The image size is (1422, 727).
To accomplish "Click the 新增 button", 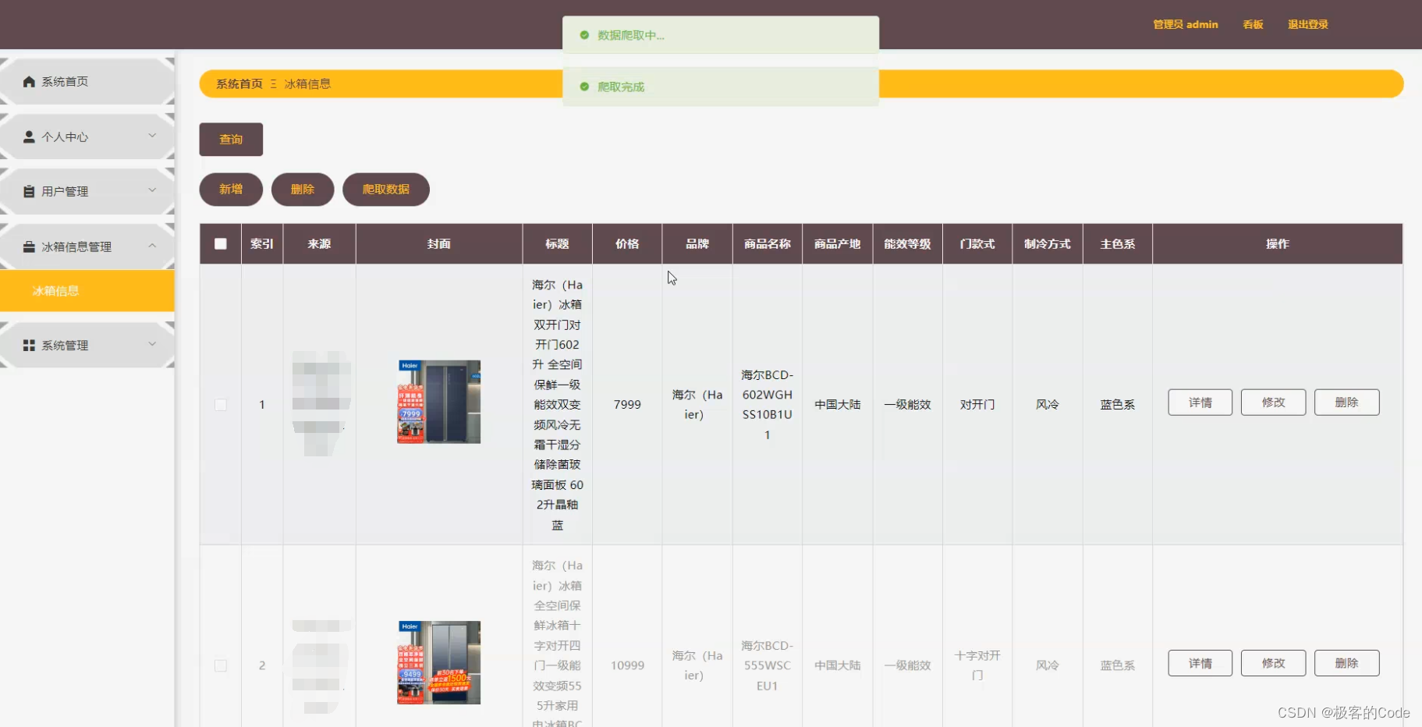I will (231, 190).
